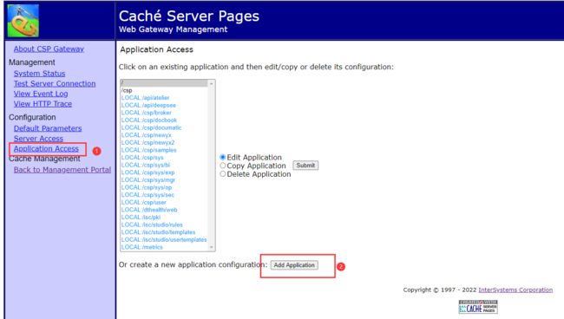This screenshot has width=564, height=319.
Task: Select the Edit Application radio button
Action: pos(223,157)
